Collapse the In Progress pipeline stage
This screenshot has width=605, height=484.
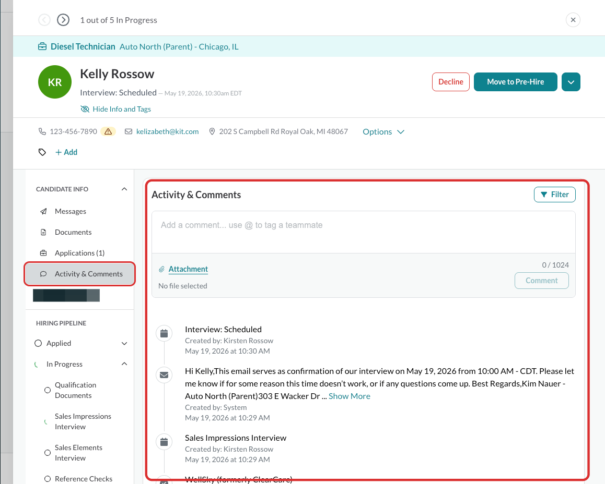124,364
